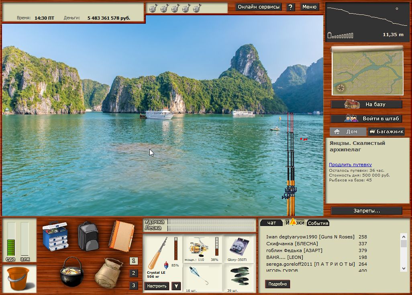
Task: Open the orange notebook journal
Action: (121, 236)
